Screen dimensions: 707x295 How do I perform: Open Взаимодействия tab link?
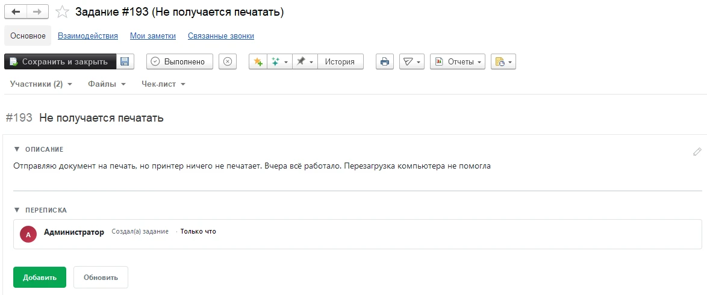click(x=88, y=36)
